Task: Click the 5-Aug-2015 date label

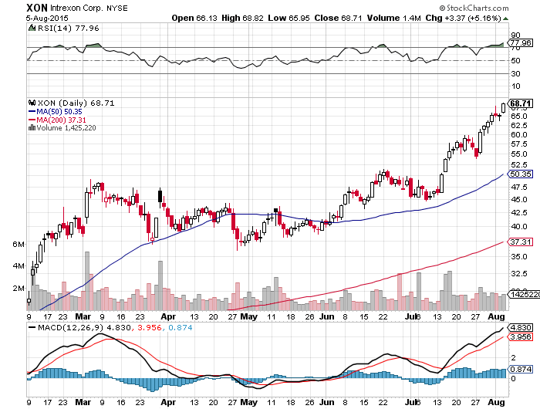Action: pyautogui.click(x=47, y=19)
